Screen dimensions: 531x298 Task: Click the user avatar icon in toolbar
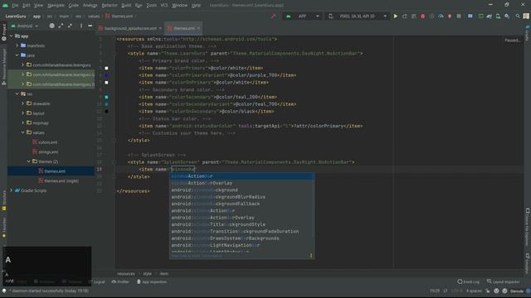pyautogui.click(x=526, y=17)
